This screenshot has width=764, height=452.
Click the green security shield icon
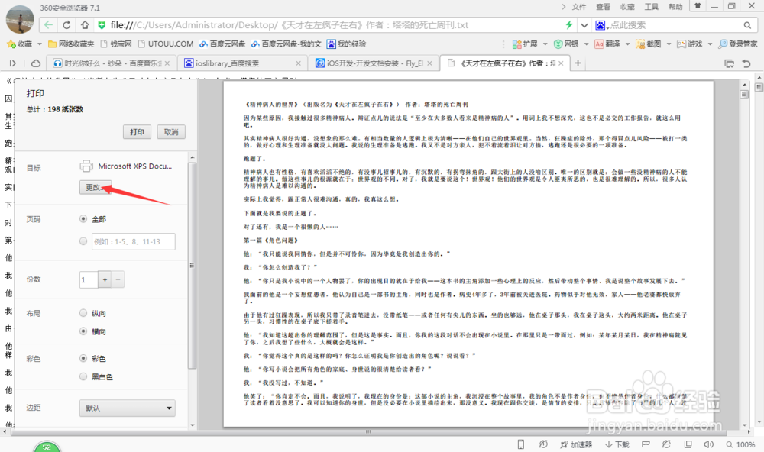coord(102,25)
